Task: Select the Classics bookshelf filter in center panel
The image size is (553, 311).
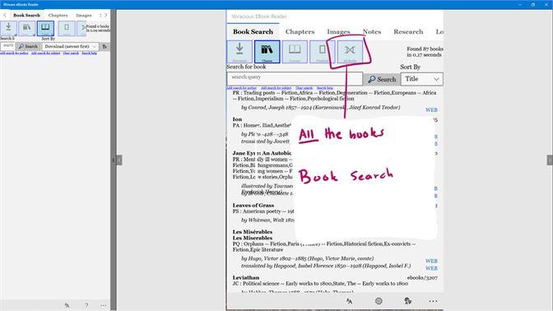Action: coord(267,52)
